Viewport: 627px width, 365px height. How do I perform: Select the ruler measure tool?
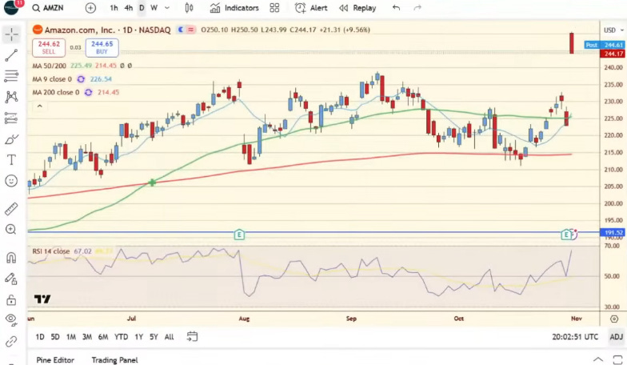(11, 209)
